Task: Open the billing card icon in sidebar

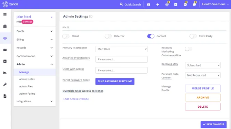Action: point(5,50)
